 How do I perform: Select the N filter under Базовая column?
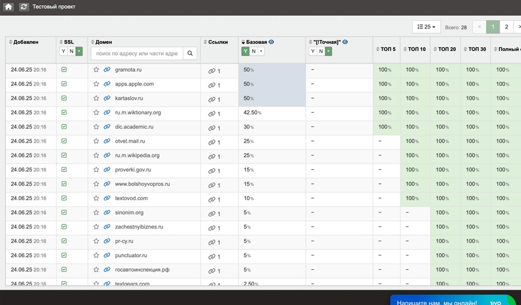coord(253,51)
